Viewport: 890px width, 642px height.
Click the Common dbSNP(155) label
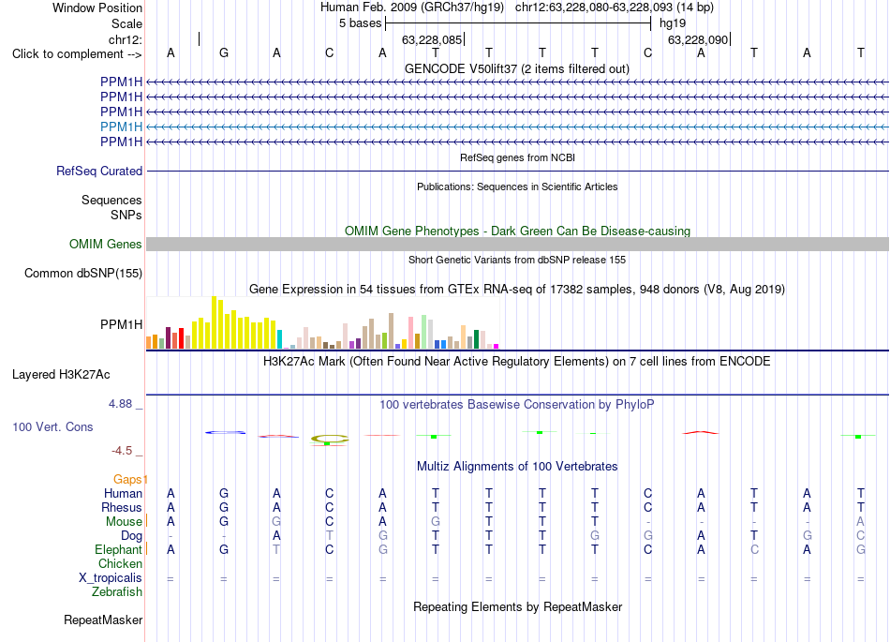tap(83, 273)
